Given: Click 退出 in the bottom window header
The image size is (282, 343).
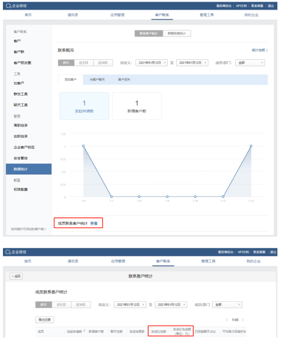Looking at the screenshot, I should tap(273, 252).
